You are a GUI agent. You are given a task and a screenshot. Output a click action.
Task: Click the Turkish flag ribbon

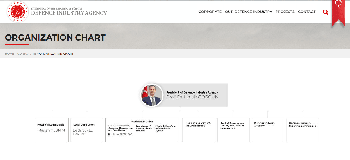(x=338, y=13)
